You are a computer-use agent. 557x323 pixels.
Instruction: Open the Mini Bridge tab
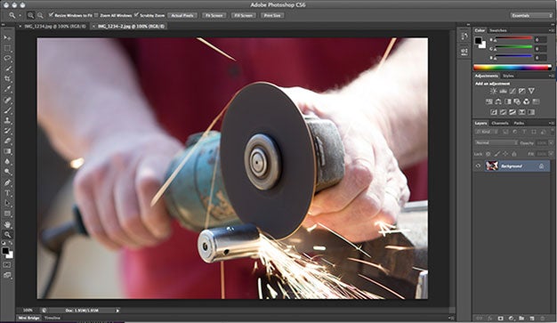click(x=29, y=318)
